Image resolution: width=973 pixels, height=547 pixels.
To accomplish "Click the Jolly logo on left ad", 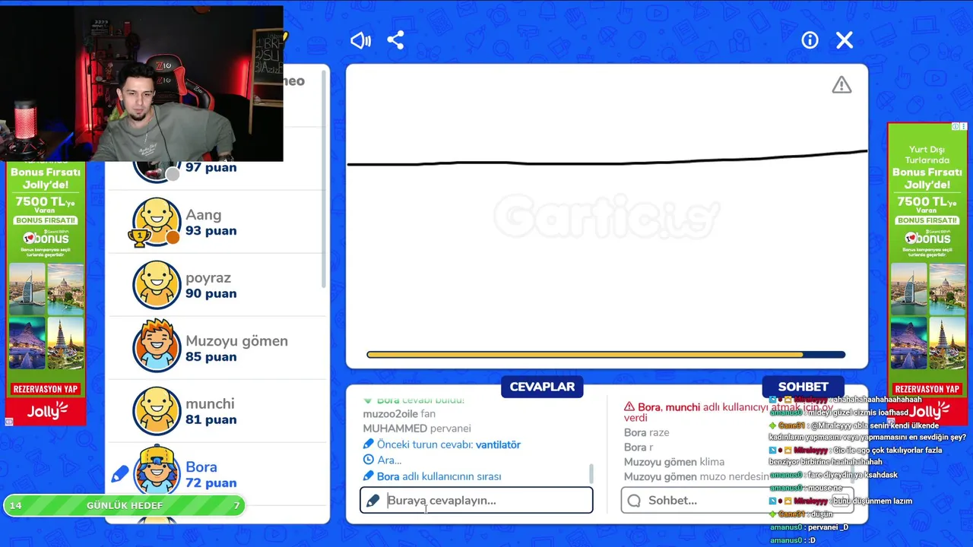I will pos(46,411).
